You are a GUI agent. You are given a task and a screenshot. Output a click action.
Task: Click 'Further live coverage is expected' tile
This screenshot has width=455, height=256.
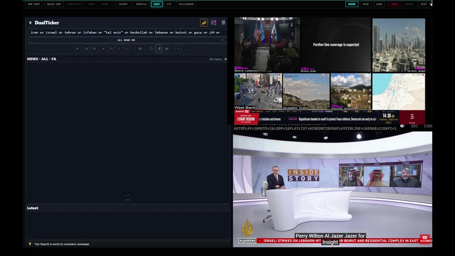coord(336,45)
